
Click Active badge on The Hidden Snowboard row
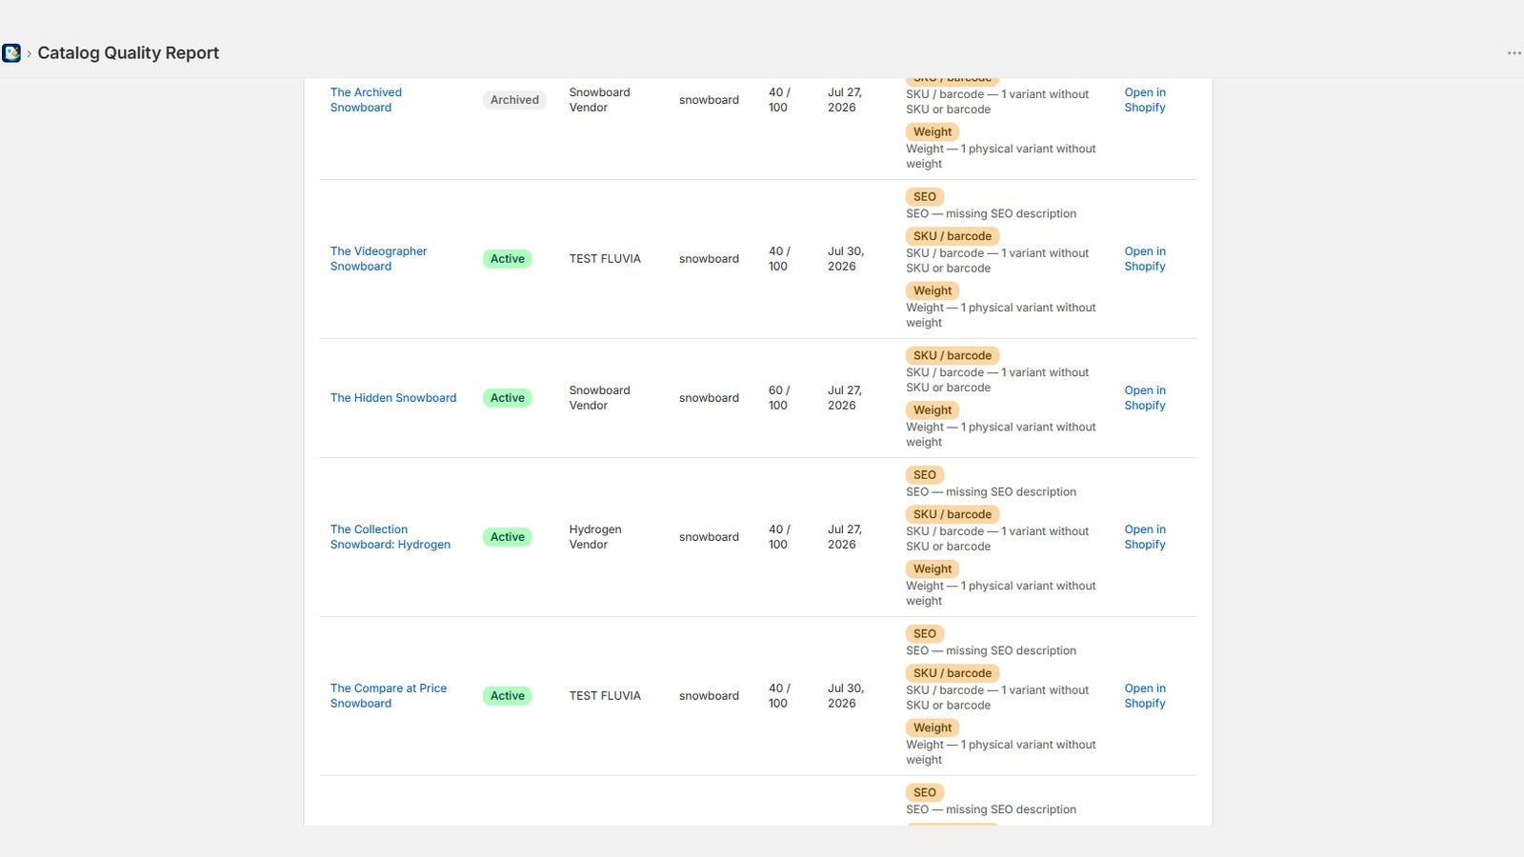508,398
